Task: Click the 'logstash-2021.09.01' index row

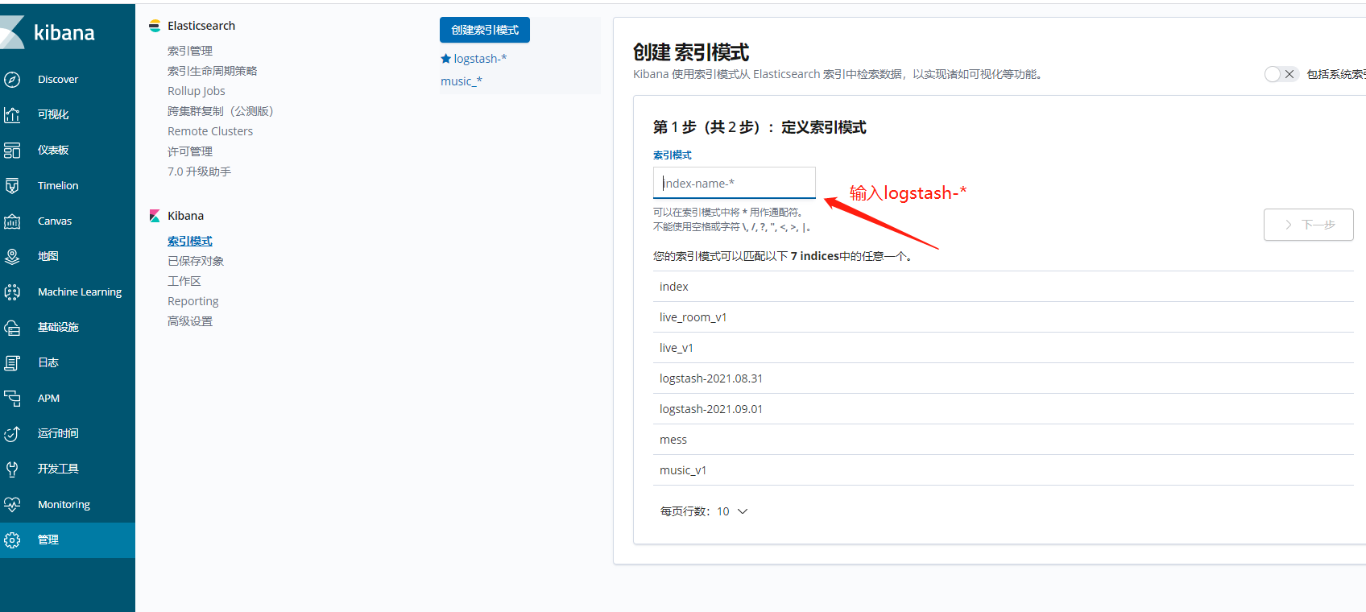Action: (x=1004, y=409)
